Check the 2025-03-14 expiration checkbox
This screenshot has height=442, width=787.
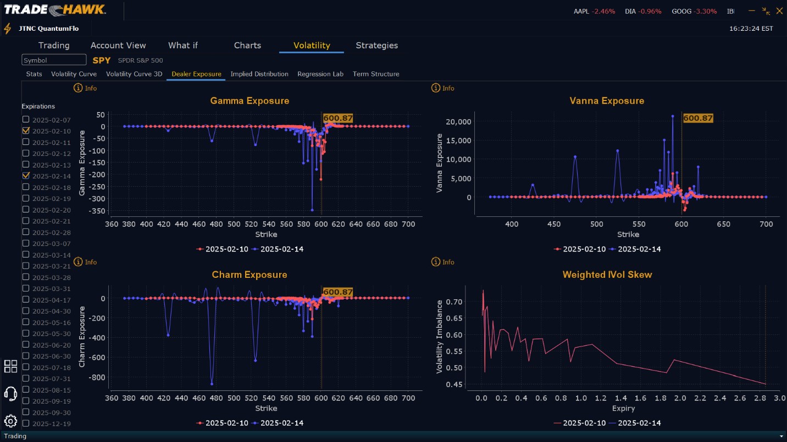tap(26, 254)
